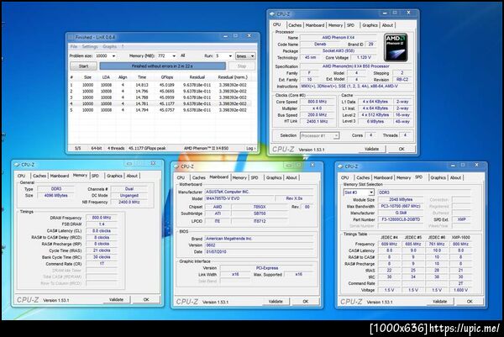Viewport: 504px width, 337px height.
Task: Switch to Memory tab in CPU-Z SPD window
Action: pyautogui.click(x=403, y=177)
